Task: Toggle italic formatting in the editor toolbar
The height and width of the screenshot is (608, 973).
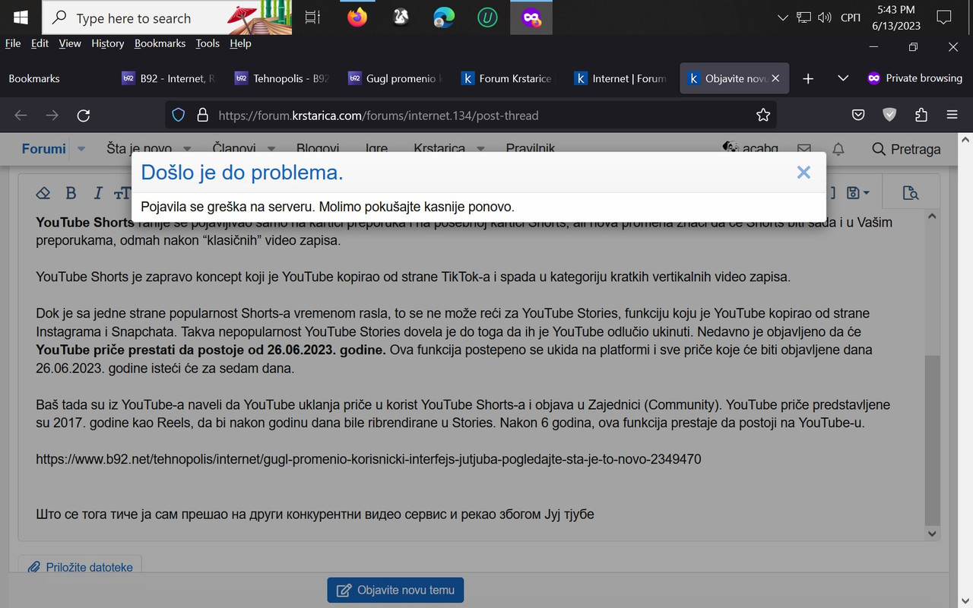Action: 97,193
